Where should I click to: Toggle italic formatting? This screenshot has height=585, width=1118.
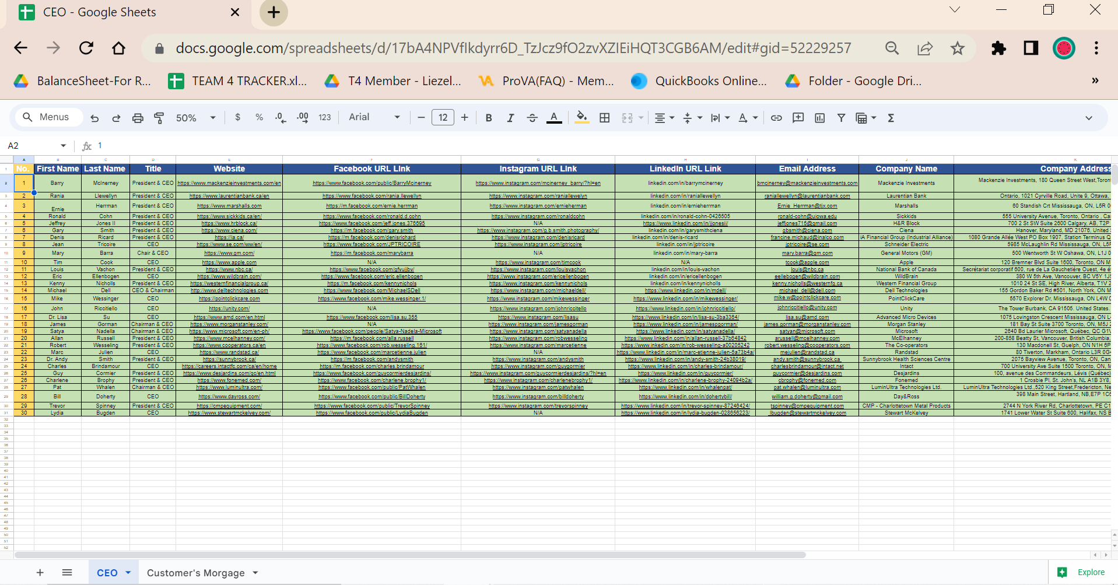coord(510,118)
